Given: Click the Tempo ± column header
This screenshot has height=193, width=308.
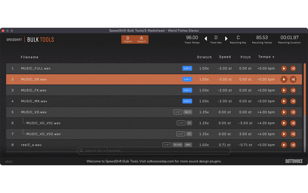Looking at the screenshot, I should click(x=266, y=57).
